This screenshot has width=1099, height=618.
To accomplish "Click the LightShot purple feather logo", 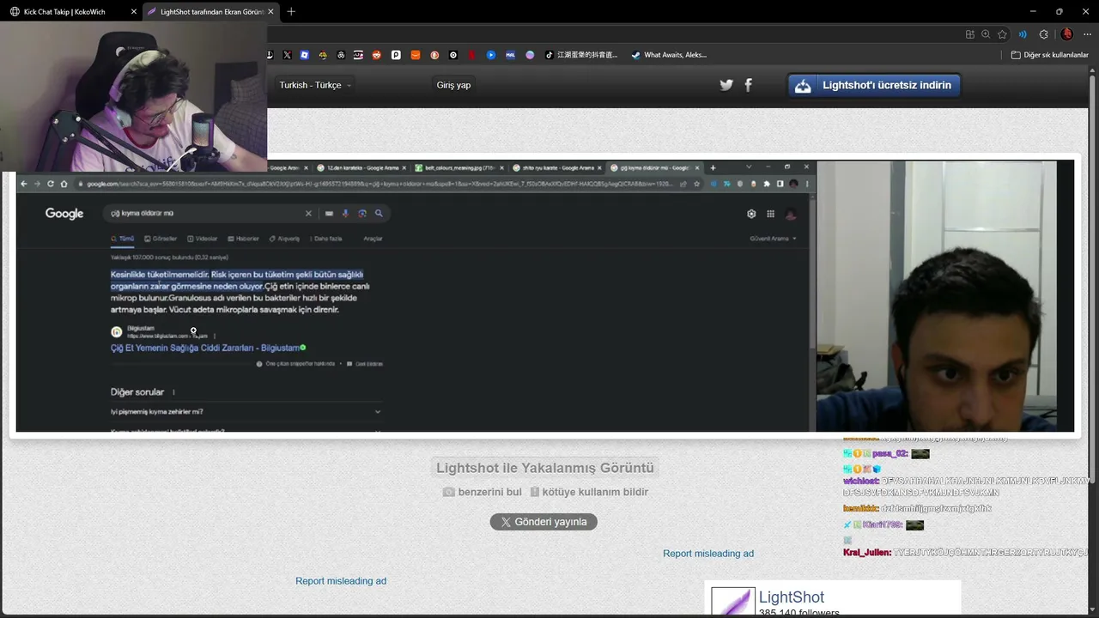I will pyautogui.click(x=733, y=603).
